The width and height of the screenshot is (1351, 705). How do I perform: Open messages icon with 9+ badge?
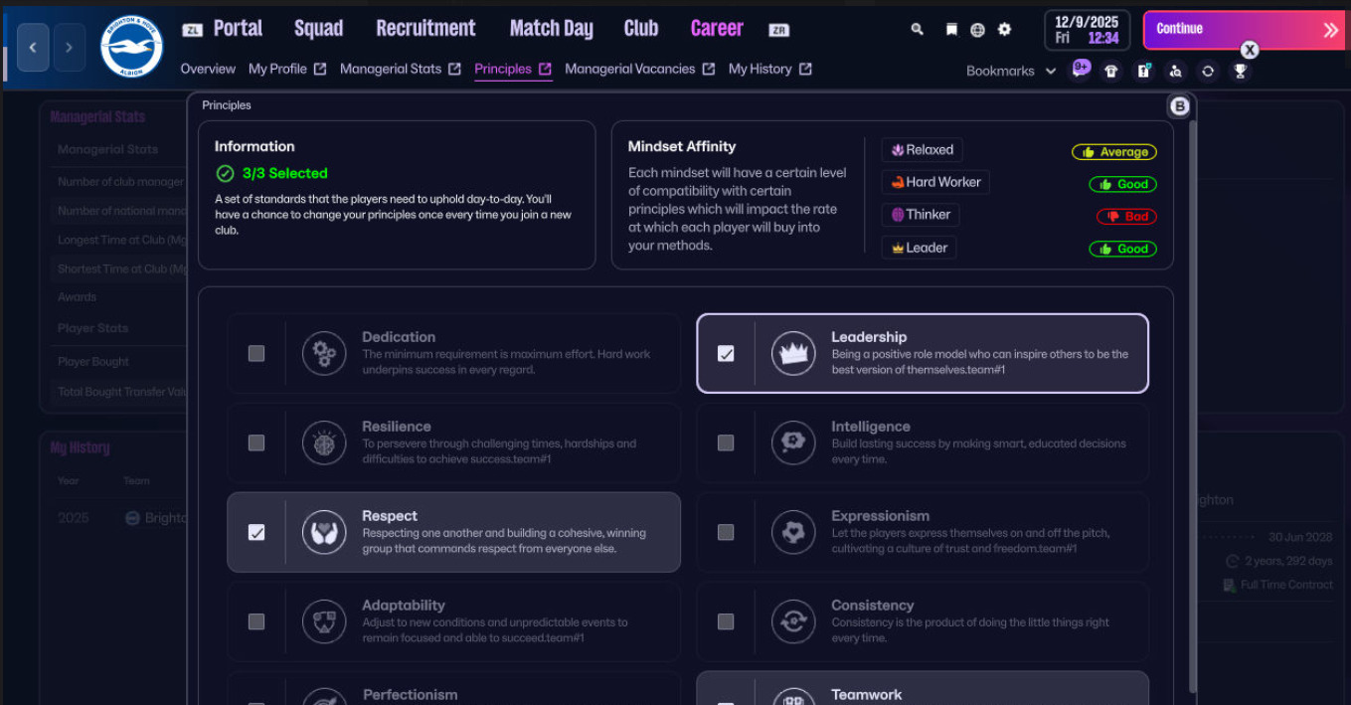pos(1080,70)
